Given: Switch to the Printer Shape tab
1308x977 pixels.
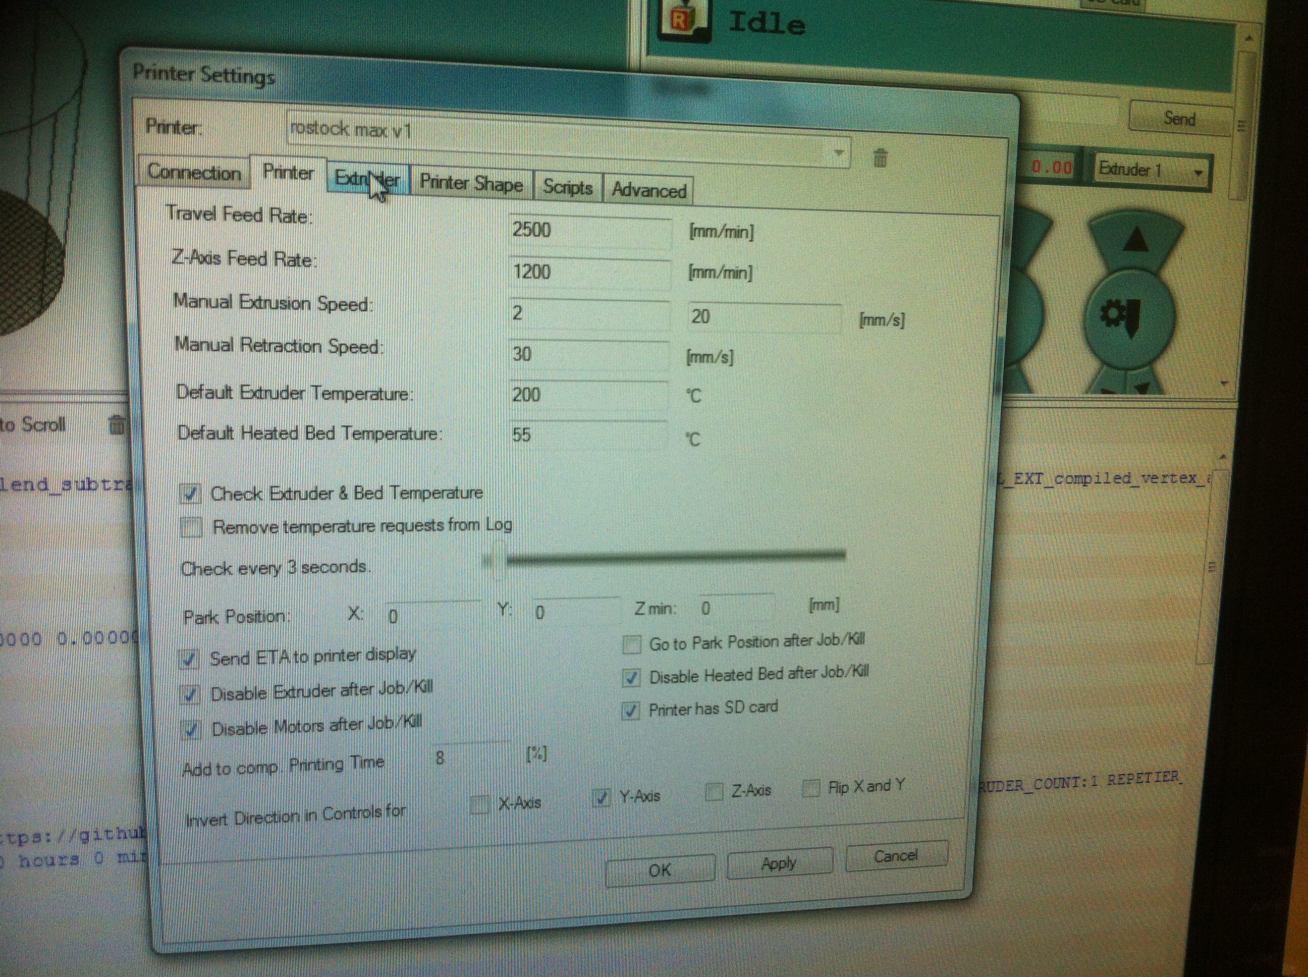Looking at the screenshot, I should (x=471, y=184).
